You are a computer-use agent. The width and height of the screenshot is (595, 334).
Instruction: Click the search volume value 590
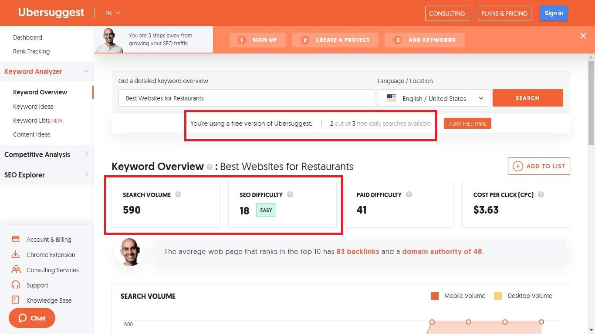point(132,210)
